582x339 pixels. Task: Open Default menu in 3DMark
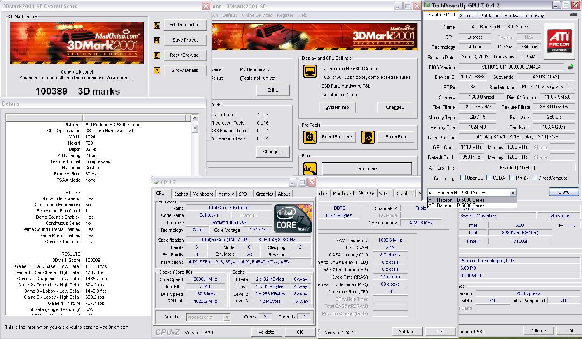[230, 15]
